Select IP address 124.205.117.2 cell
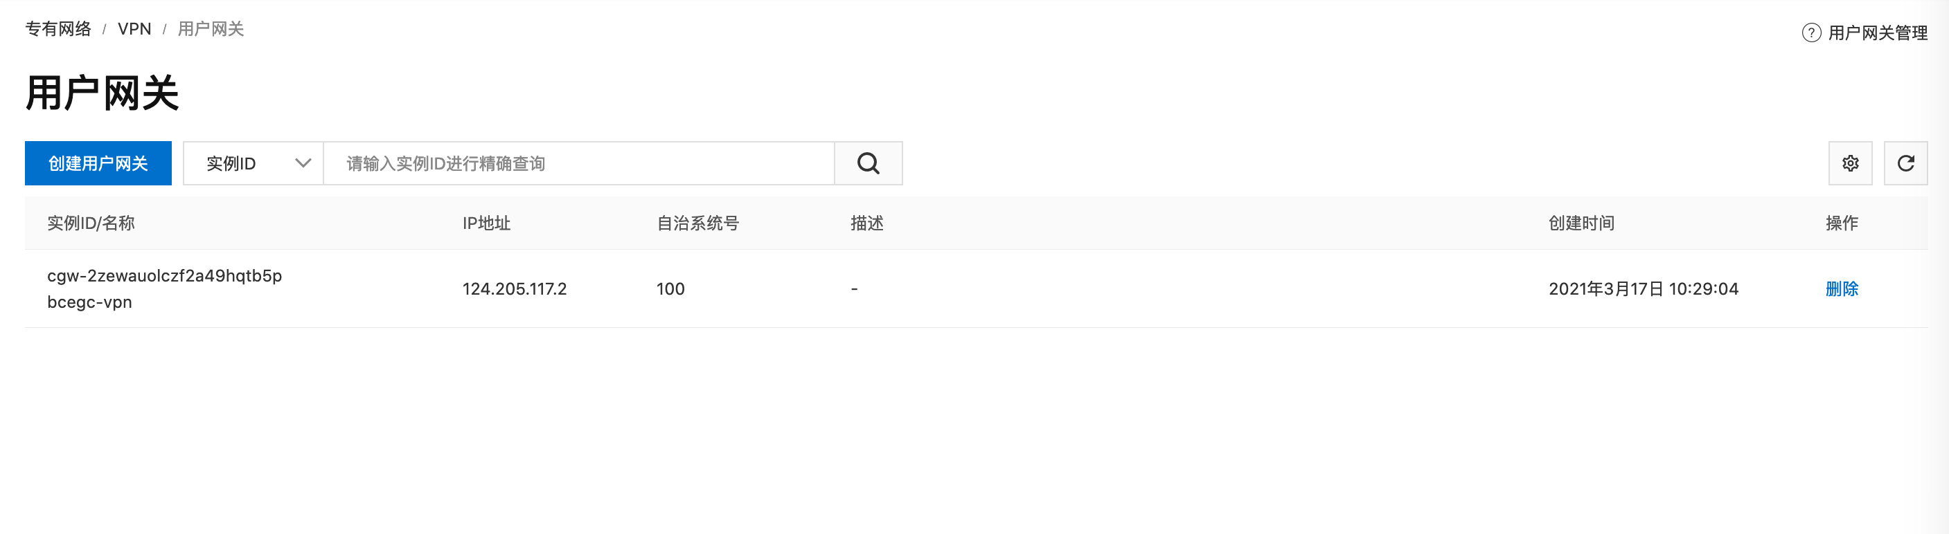The width and height of the screenshot is (1949, 534). pos(515,288)
